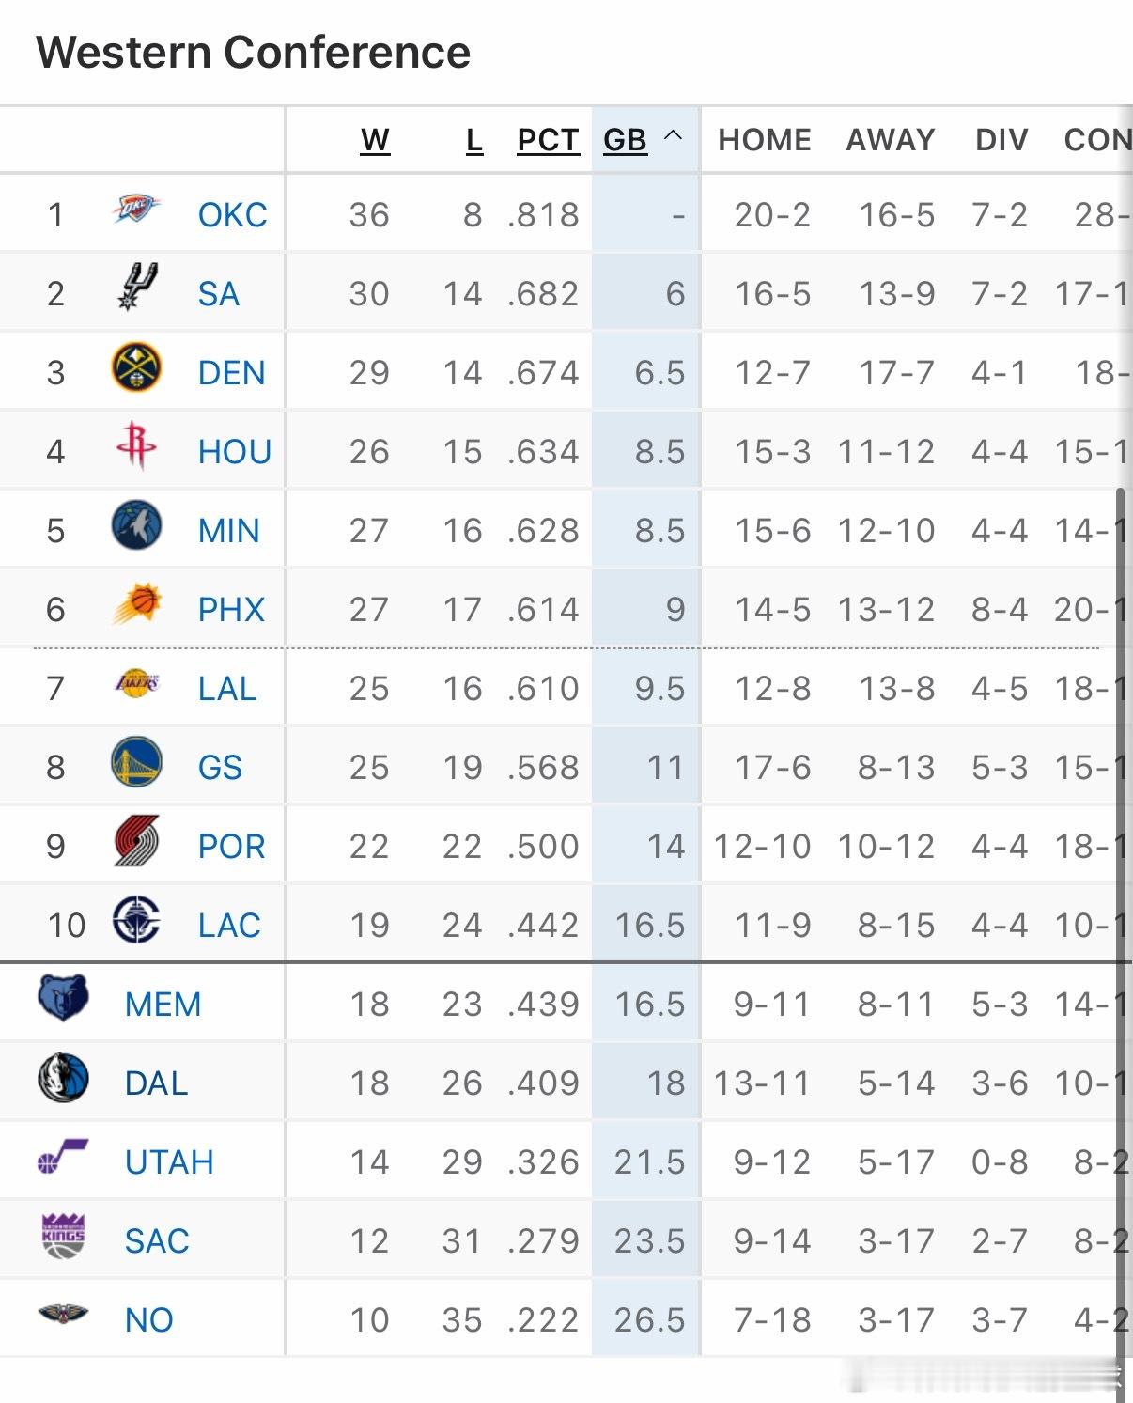This screenshot has width=1133, height=1403.
Task: Click the Portland Trail Blazers logo
Action: [136, 841]
